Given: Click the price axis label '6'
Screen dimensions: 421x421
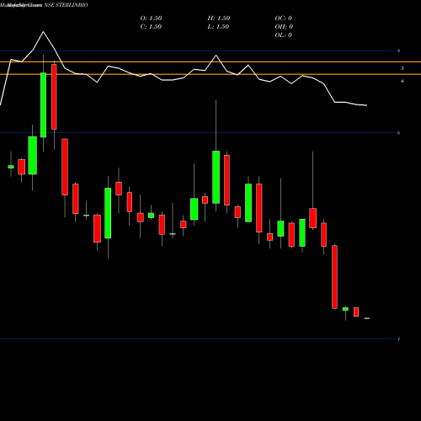Looking at the screenshot, I should pos(399,133).
